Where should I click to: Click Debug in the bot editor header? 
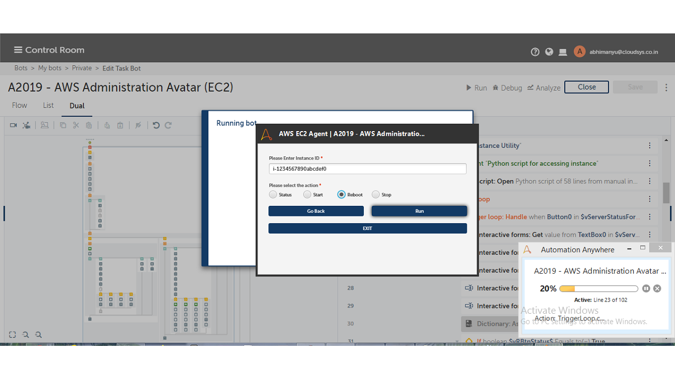507,88
